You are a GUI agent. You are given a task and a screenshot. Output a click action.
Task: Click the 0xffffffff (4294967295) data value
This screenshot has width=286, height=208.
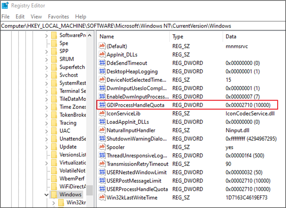(251, 139)
